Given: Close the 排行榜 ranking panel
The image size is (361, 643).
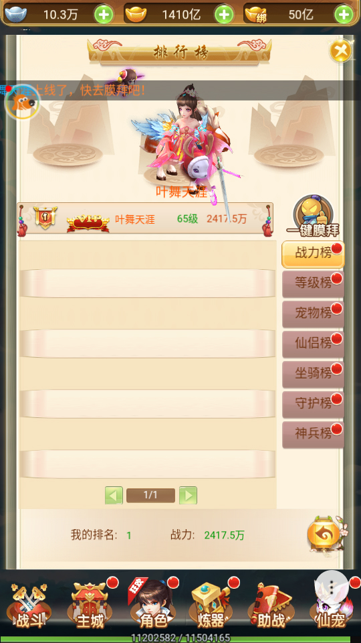Looking at the screenshot, I should (x=341, y=52).
